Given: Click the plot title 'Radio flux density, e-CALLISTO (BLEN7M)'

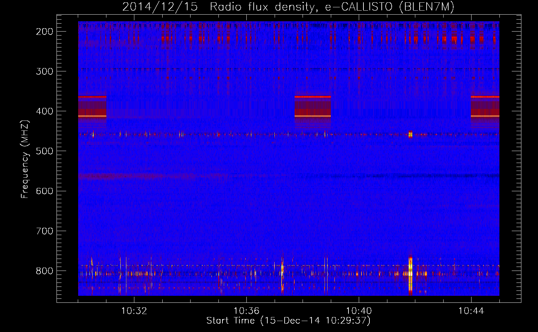Looking at the screenshot, I should (332, 7).
